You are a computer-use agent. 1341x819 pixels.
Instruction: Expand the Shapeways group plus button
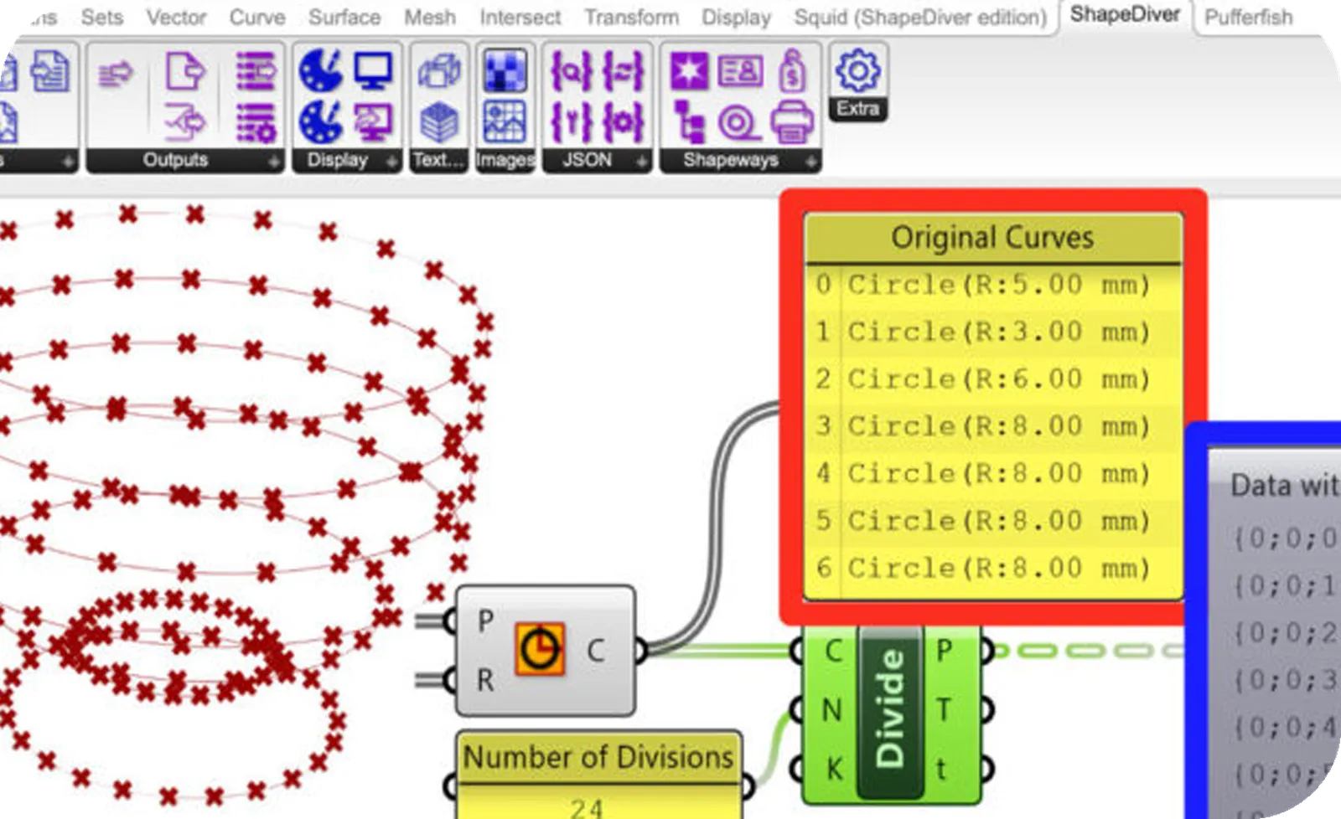point(810,162)
